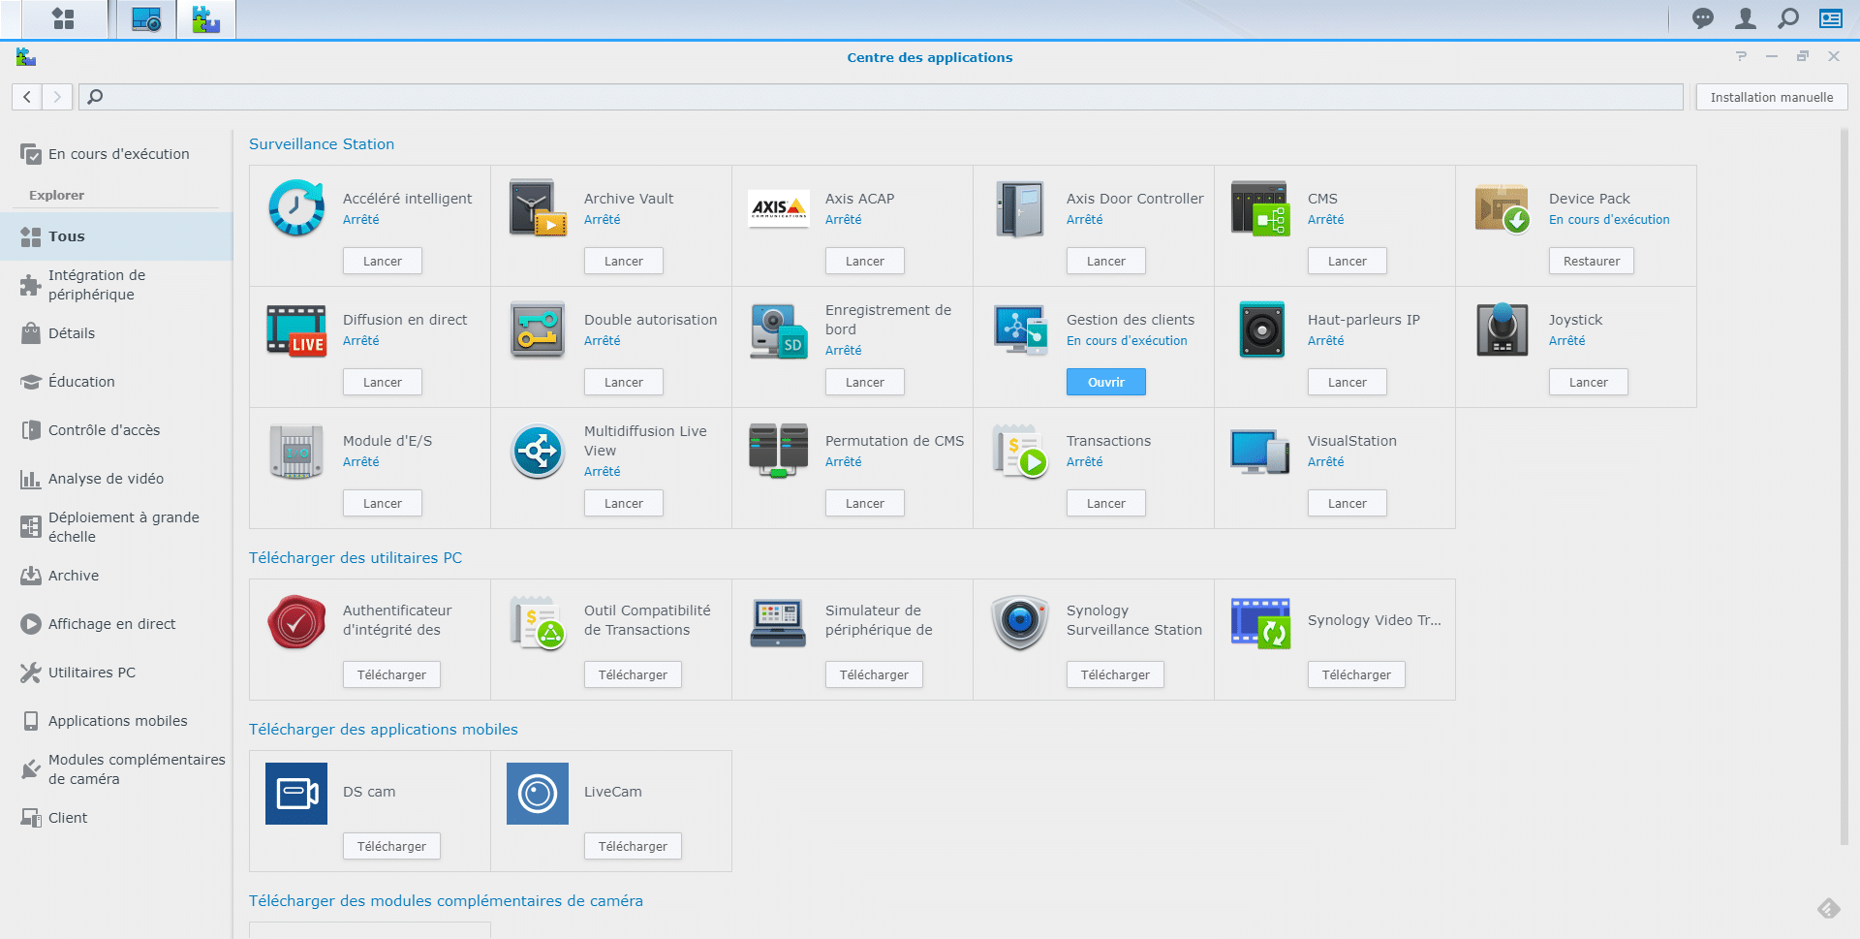Open the widgets panel icon
The image size is (1860, 939).
click(x=1830, y=18)
